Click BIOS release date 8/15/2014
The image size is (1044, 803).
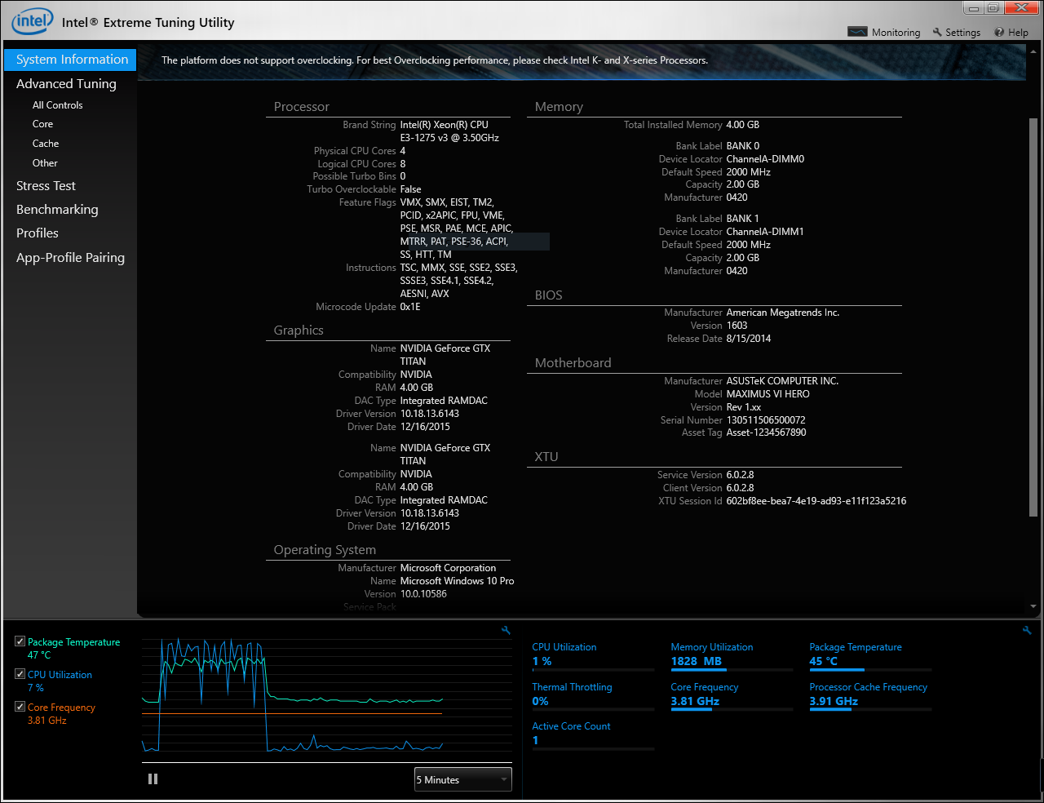coord(749,339)
